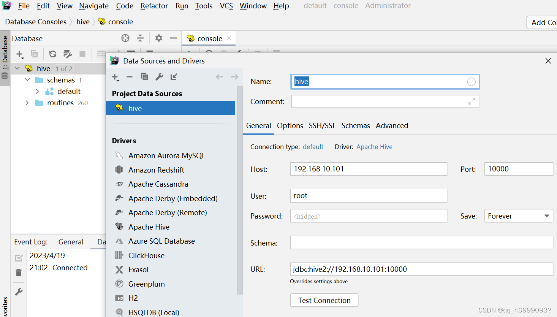
Task: Click the New plus icon in Database panel
Action: point(20,54)
